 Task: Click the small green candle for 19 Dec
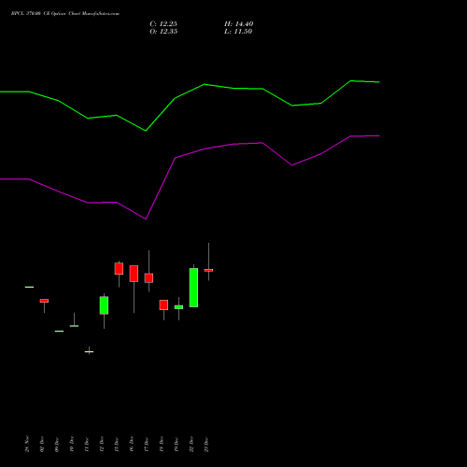tap(178, 307)
